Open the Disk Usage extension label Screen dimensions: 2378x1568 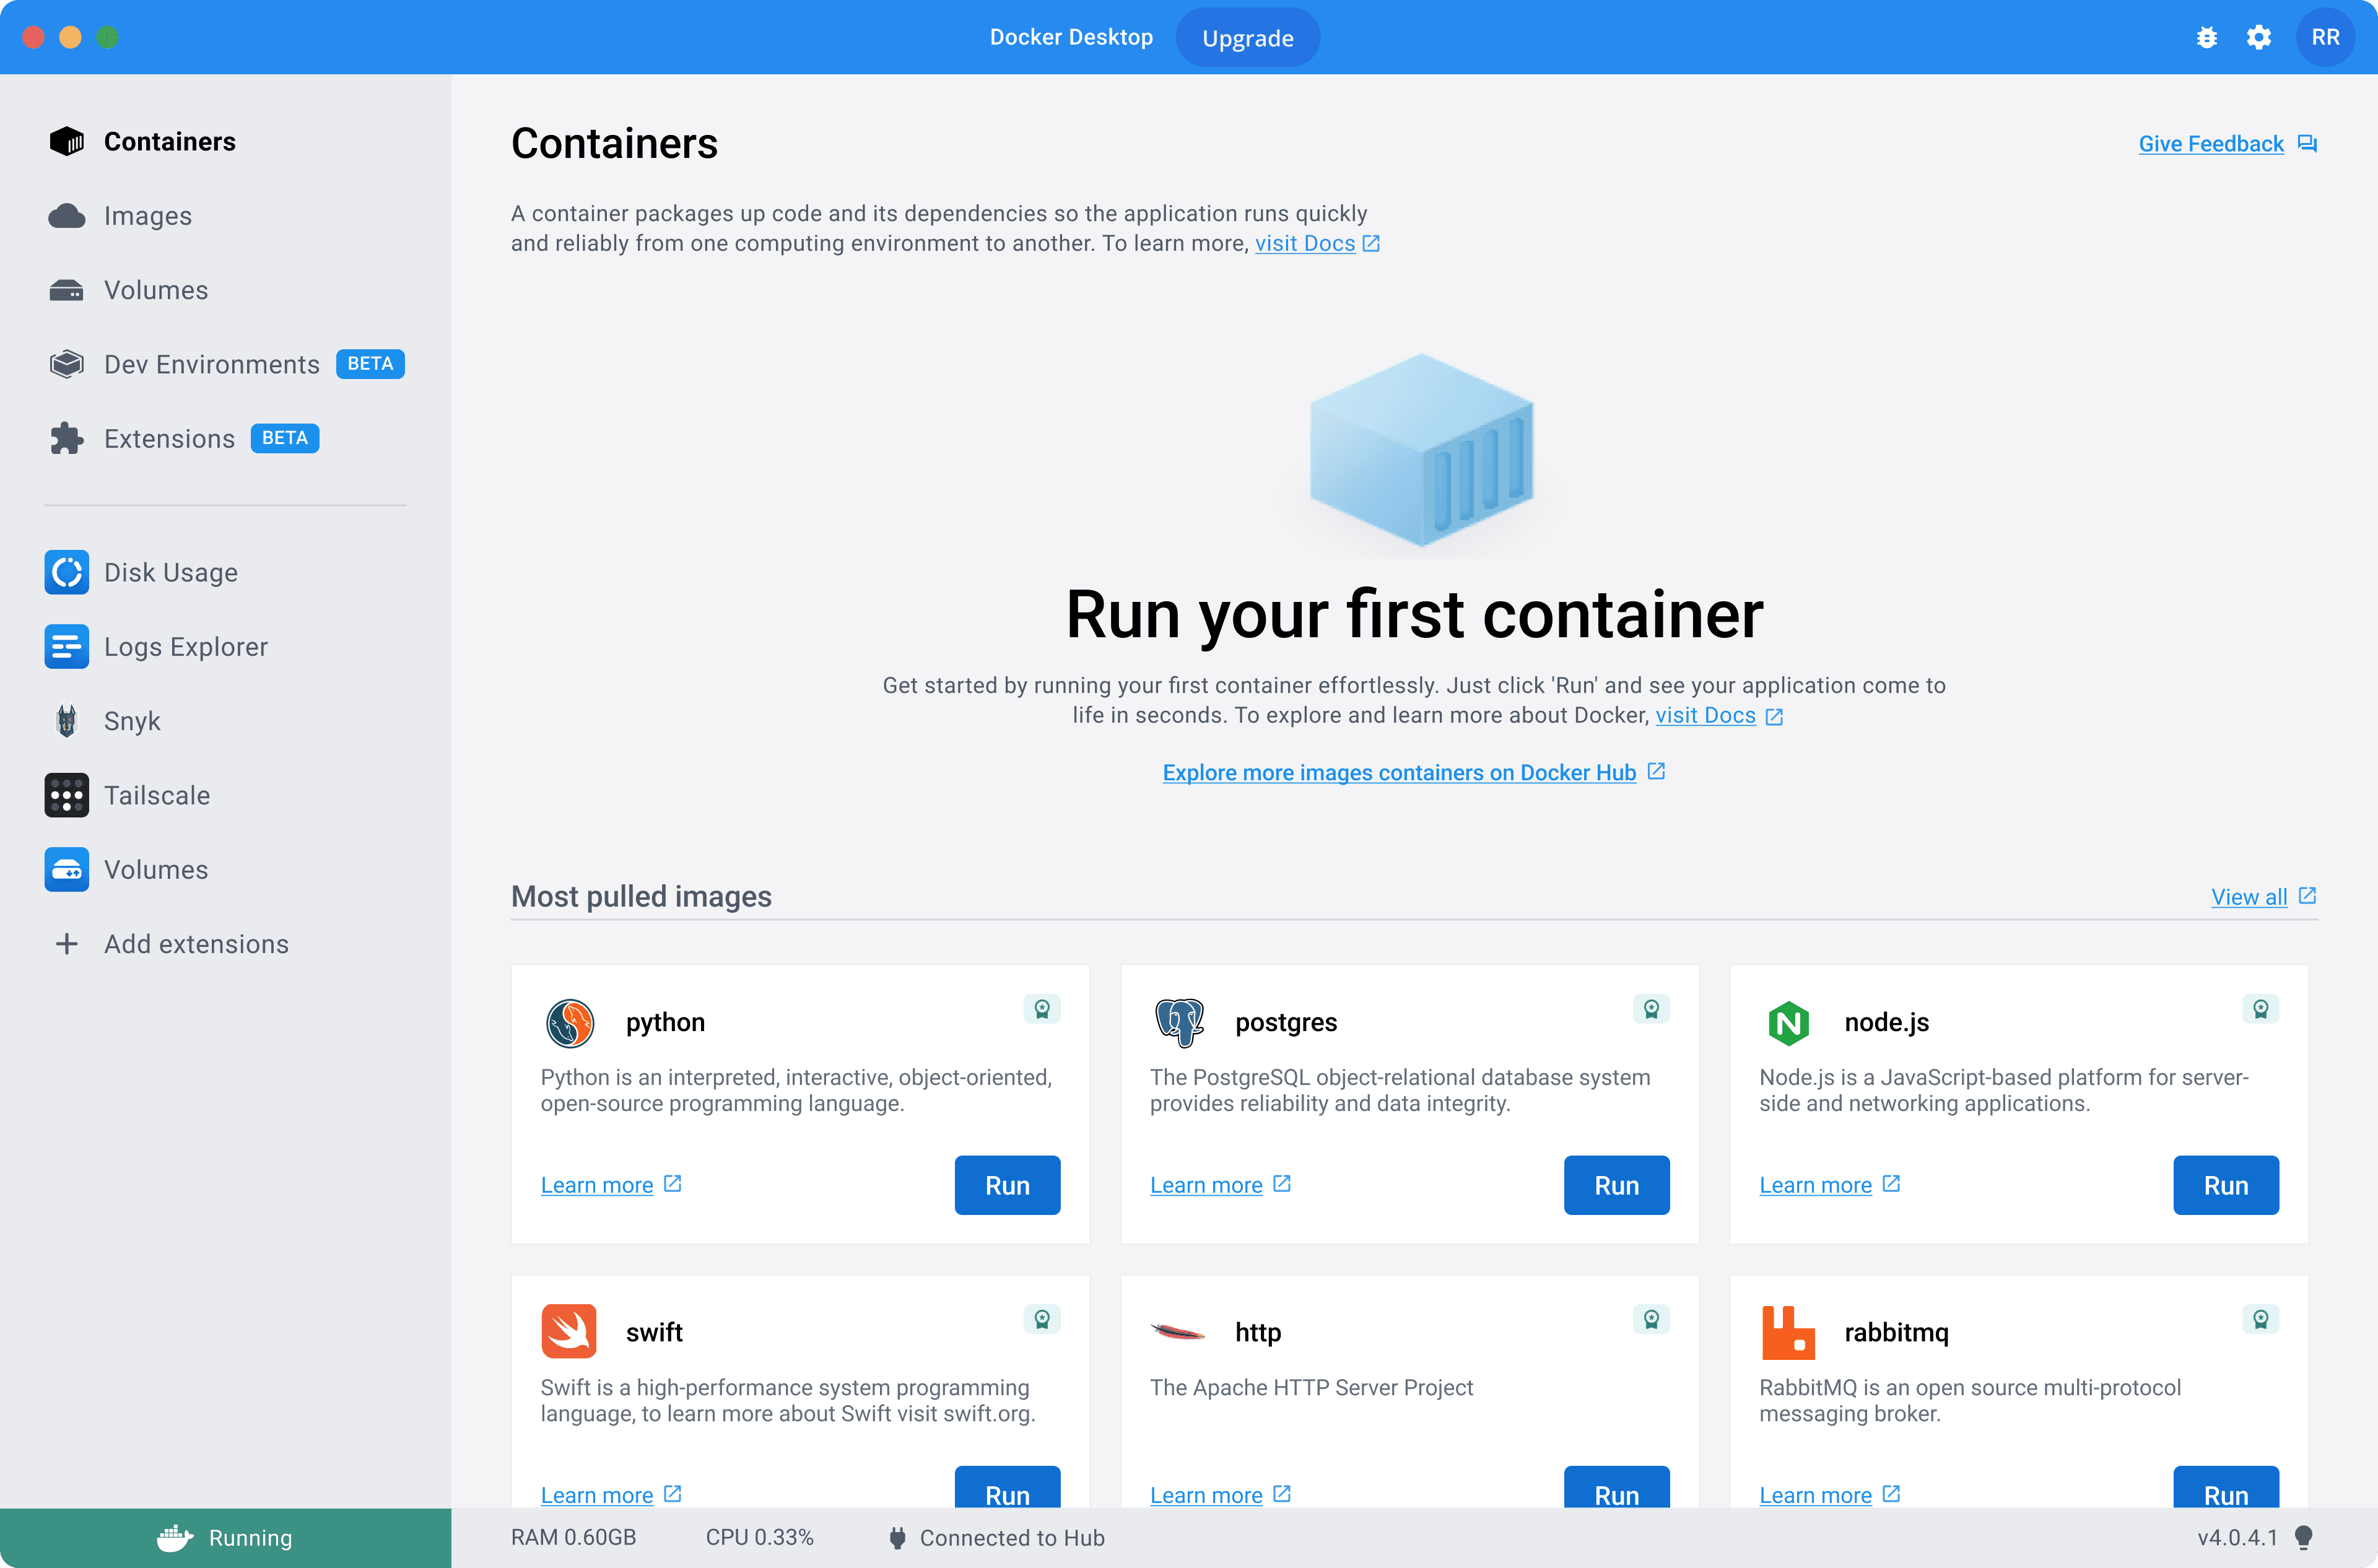[x=171, y=572]
